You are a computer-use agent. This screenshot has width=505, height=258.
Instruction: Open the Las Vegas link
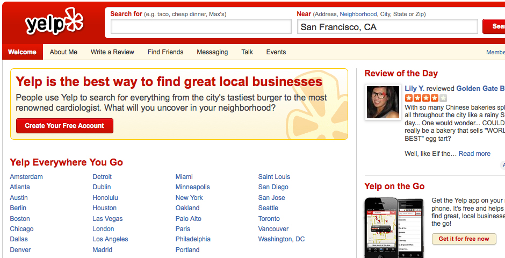(107, 218)
